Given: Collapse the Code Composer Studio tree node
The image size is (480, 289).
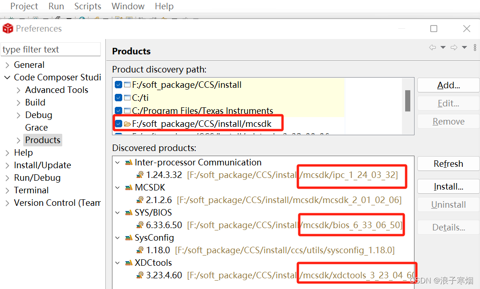Looking at the screenshot, I should coord(7,78).
